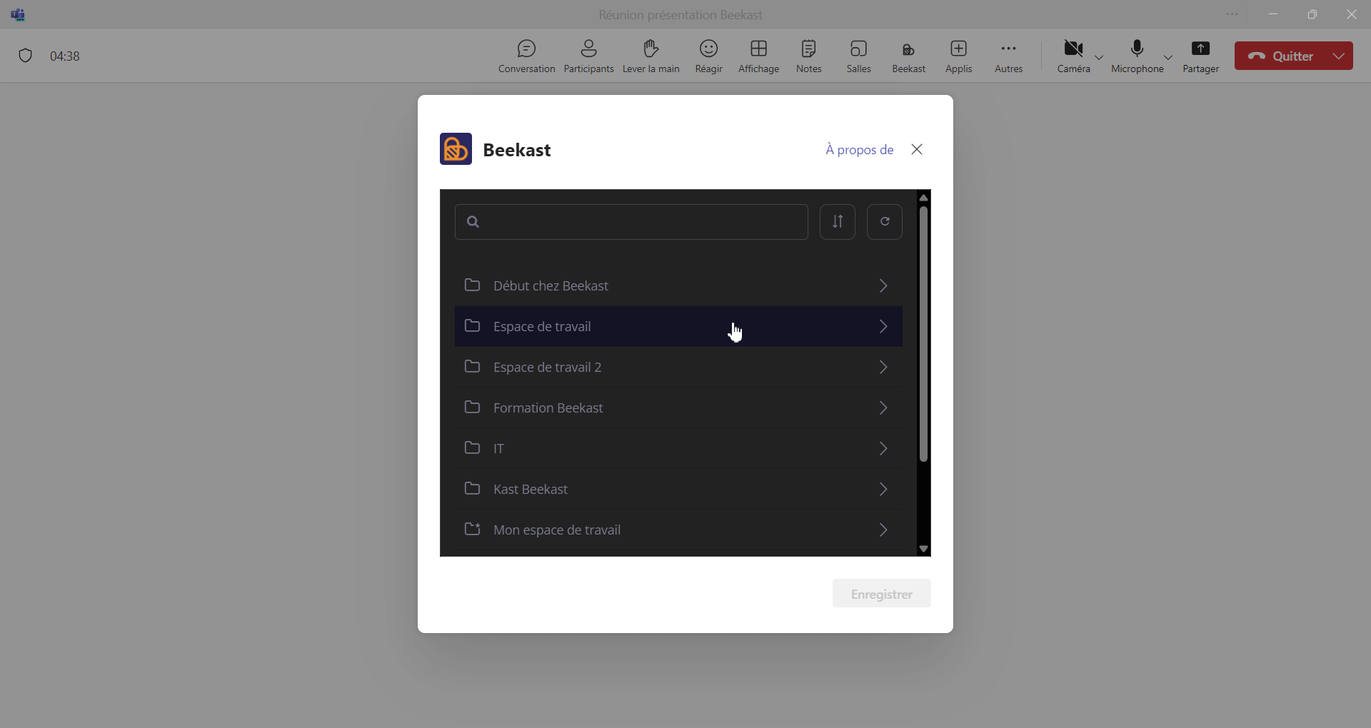Click the Beekast search field

coord(631,222)
